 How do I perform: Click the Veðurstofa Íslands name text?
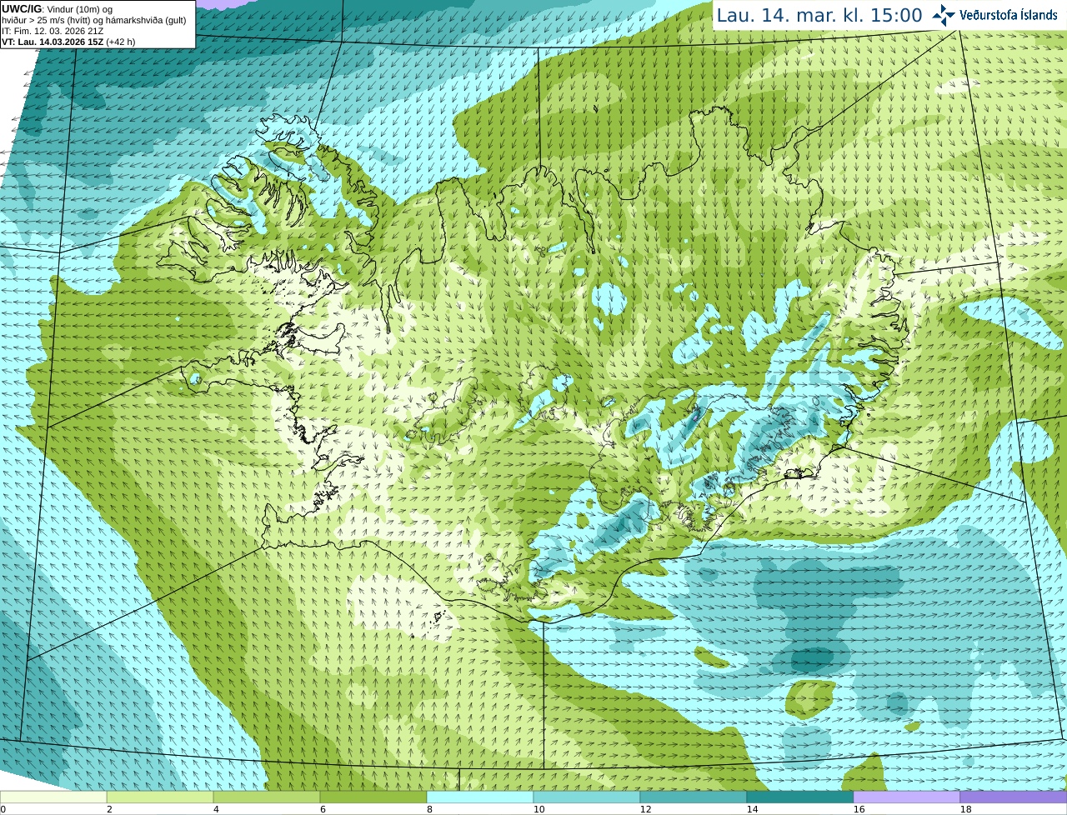(x=1008, y=15)
